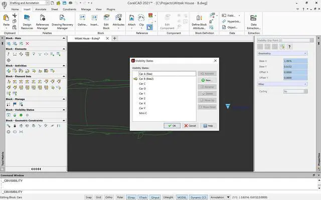Toggle Polar tracking in the status bar
321x200 pixels.
point(120,197)
